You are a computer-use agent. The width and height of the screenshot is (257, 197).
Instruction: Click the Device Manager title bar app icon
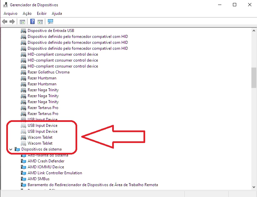pos(5,5)
